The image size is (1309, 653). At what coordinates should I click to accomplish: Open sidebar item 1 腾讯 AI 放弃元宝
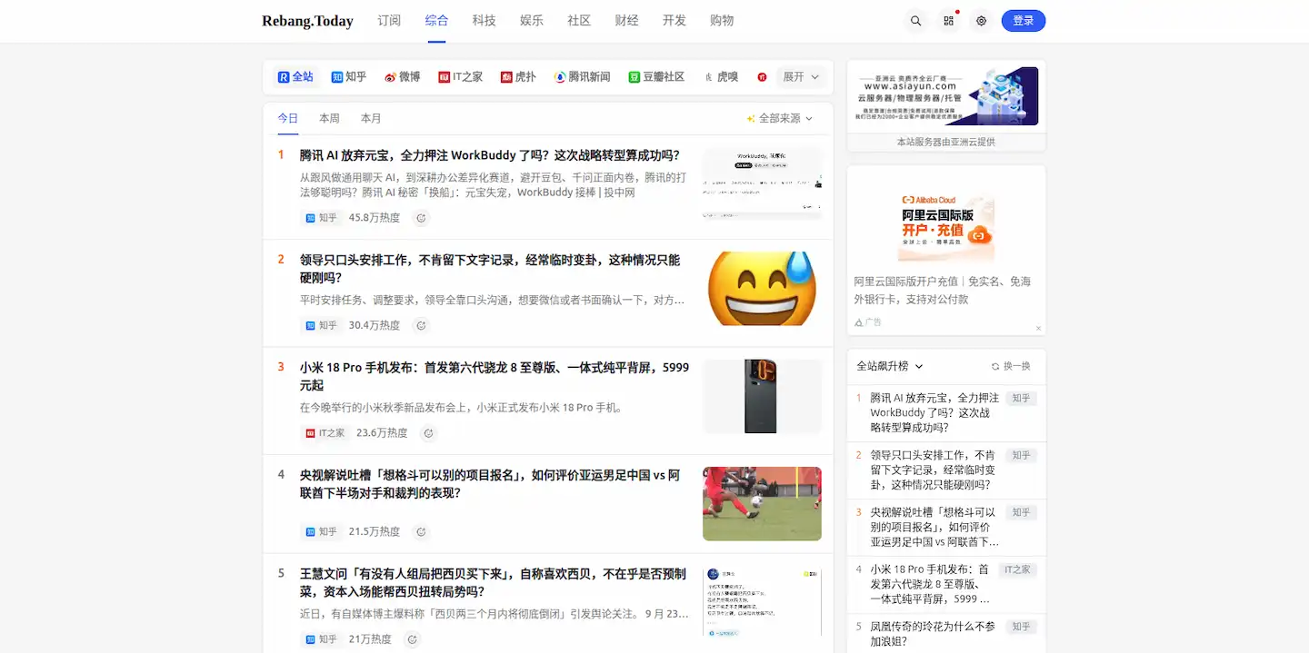[935, 412]
